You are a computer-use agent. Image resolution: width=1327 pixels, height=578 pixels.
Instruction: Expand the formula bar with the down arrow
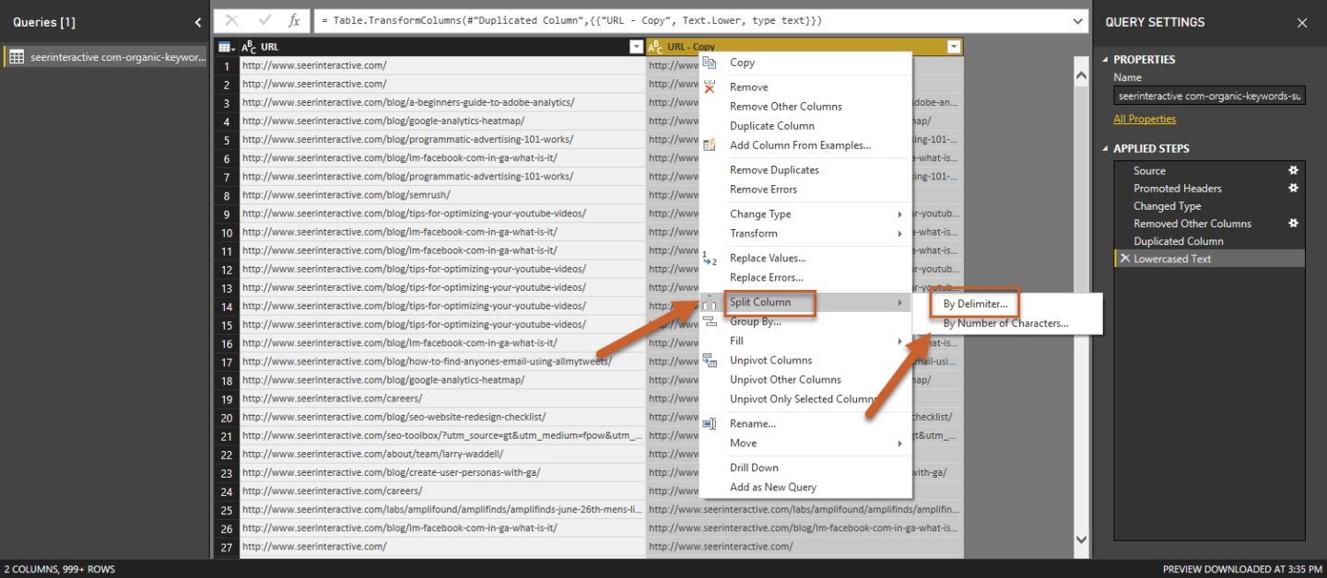1078,20
